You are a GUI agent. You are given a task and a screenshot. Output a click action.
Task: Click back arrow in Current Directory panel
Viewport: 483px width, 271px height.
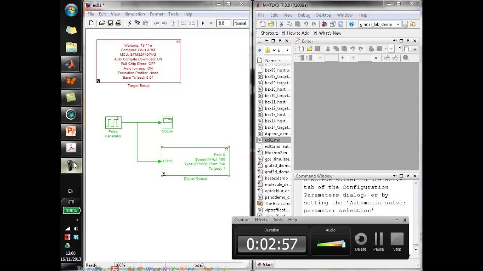[259, 50]
